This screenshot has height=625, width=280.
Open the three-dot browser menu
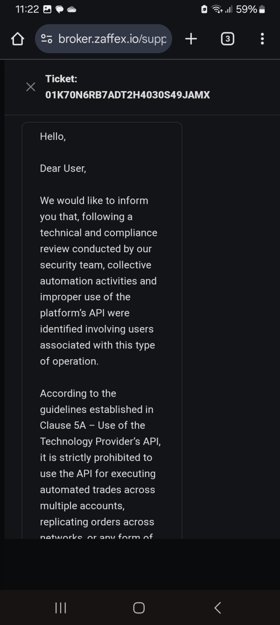[x=262, y=39]
